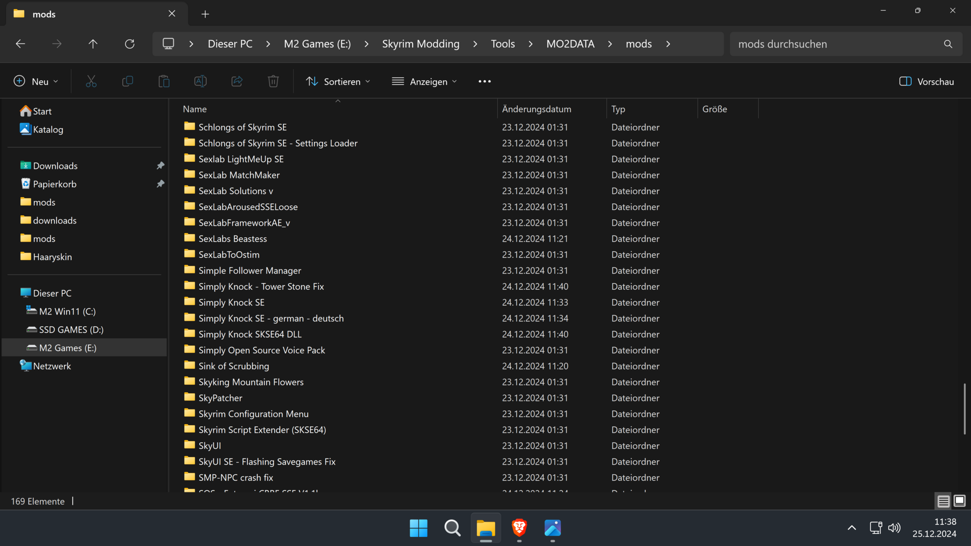This screenshot has height=546, width=971.
Task: Unpin Downloads from quick access
Action: [160, 166]
